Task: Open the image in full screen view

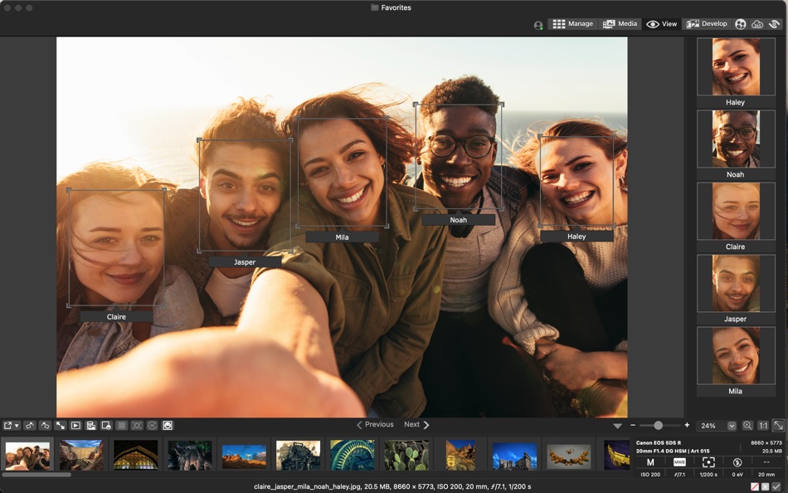Action: [59, 426]
